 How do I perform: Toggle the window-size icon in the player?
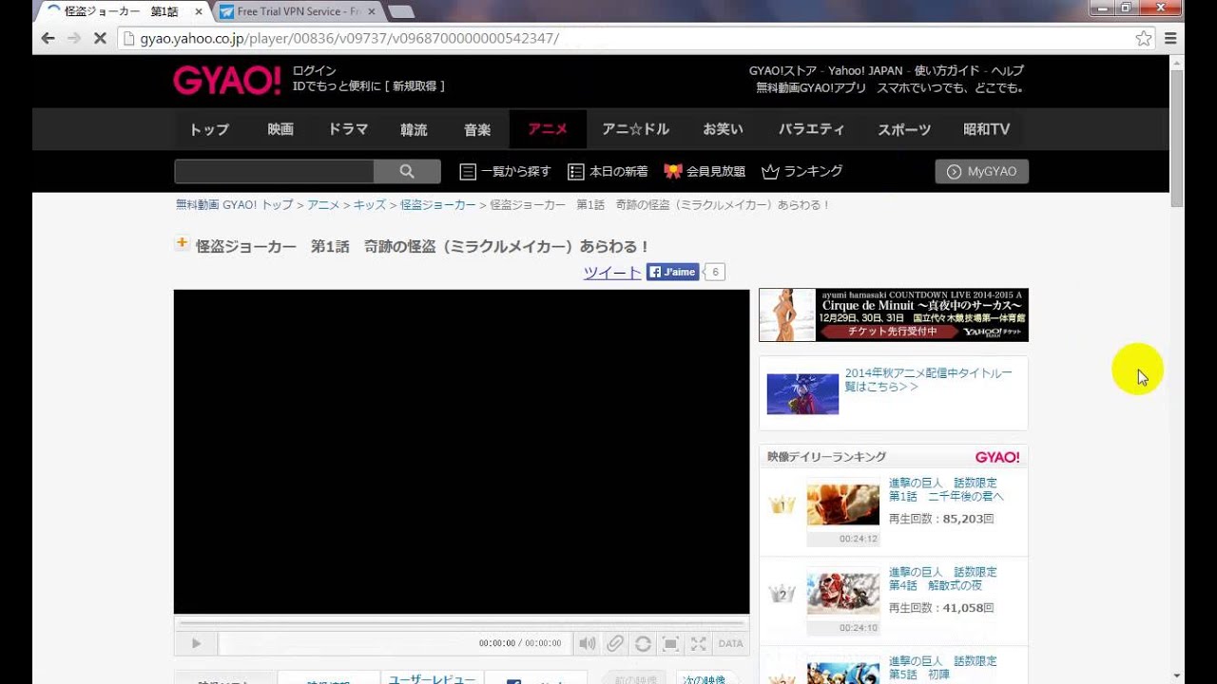670,643
